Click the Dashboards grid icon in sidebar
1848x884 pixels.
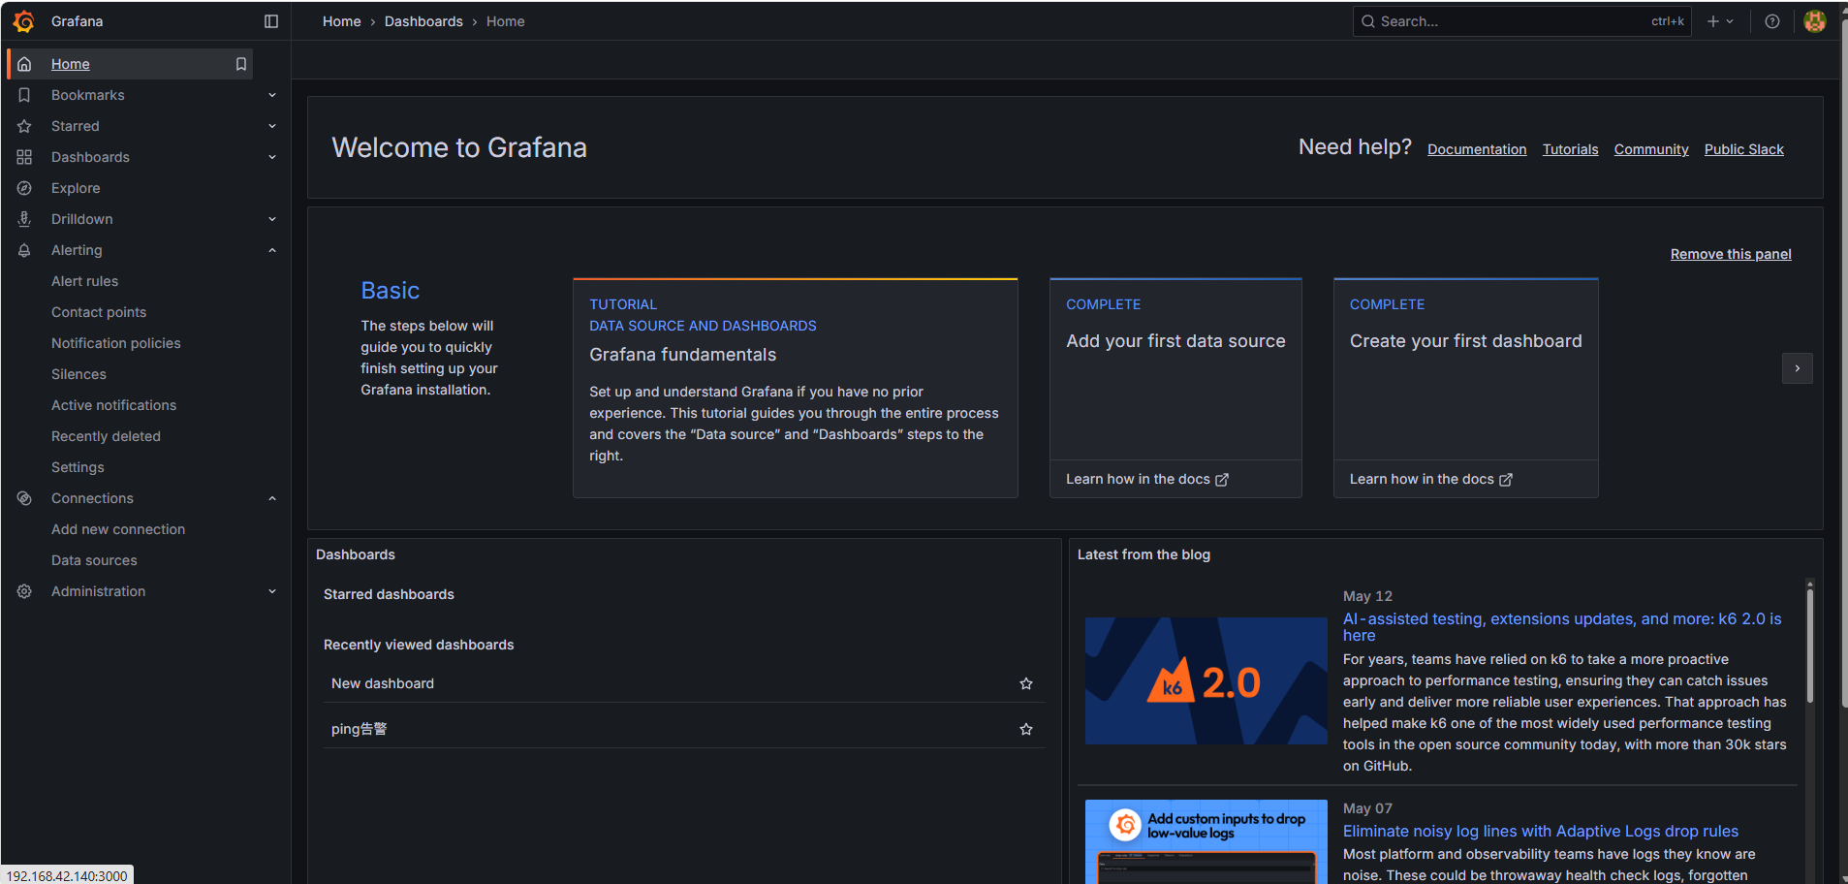click(24, 157)
